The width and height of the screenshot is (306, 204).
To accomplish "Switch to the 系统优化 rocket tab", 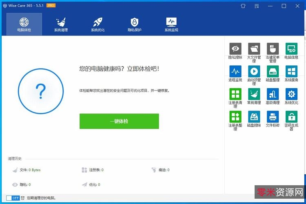I will click(98, 24).
